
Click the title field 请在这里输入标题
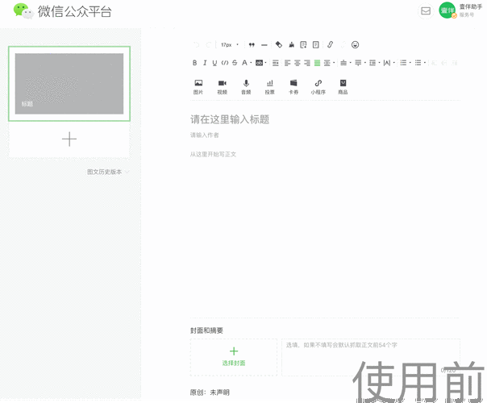tap(230, 119)
